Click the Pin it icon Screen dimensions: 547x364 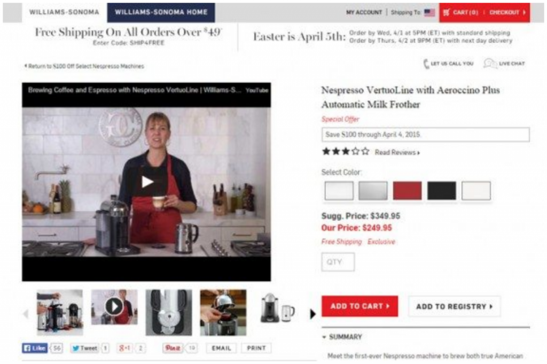(173, 348)
